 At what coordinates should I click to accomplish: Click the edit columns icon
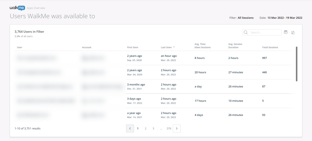tap(286, 32)
